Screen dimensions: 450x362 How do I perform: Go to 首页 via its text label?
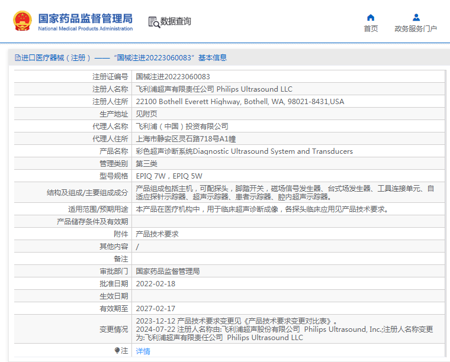click(371, 29)
